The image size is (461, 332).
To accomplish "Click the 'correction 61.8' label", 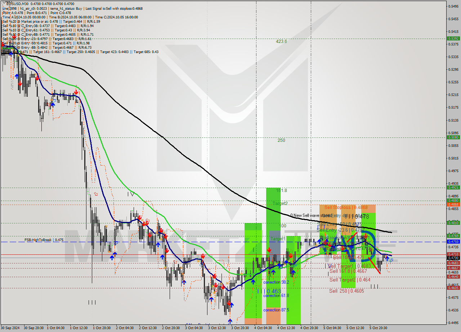I will click(276, 296).
